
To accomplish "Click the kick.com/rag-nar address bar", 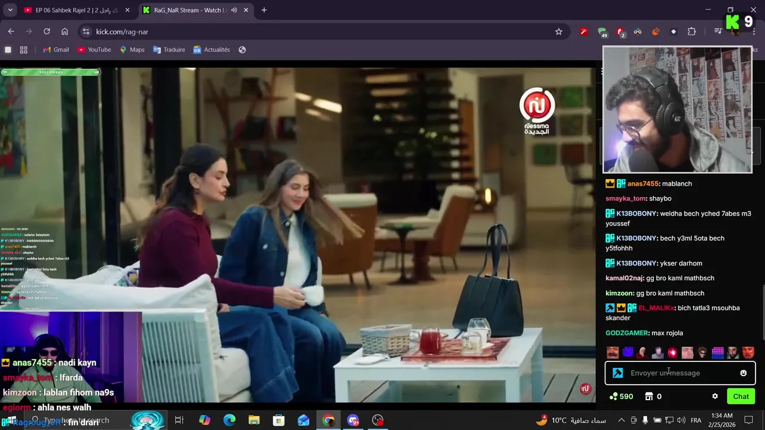I will [x=323, y=32].
